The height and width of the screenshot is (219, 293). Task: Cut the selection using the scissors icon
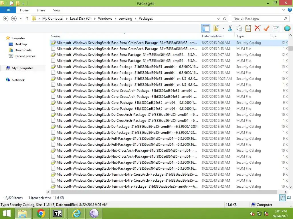coord(230,28)
